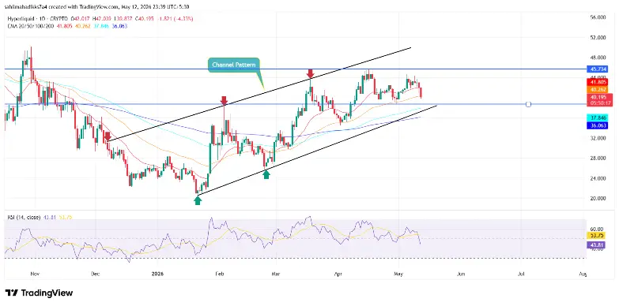Viewport: 619px width, 306px height.
Task: Click the green up-arrow marker at the late-January low
Action: pos(198,201)
